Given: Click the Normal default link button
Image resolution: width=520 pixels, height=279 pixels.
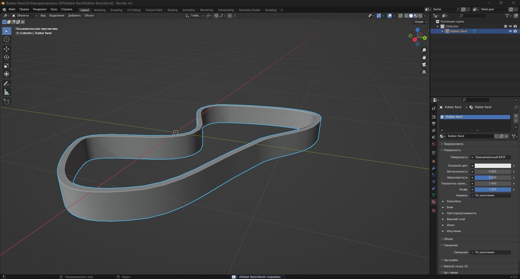Looking at the screenshot, I should (490, 195).
